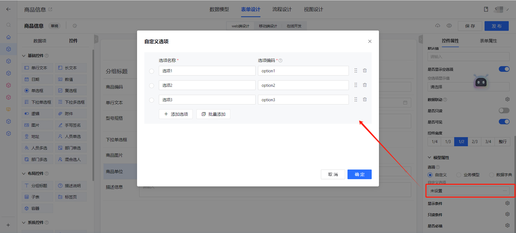Toggle the 是否只读 switch
Viewport: 516px width, 233px height.
[504, 110]
